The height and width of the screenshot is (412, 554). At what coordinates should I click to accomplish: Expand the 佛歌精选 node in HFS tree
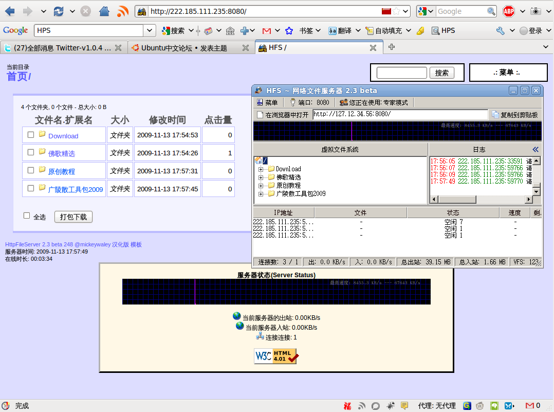click(x=261, y=177)
